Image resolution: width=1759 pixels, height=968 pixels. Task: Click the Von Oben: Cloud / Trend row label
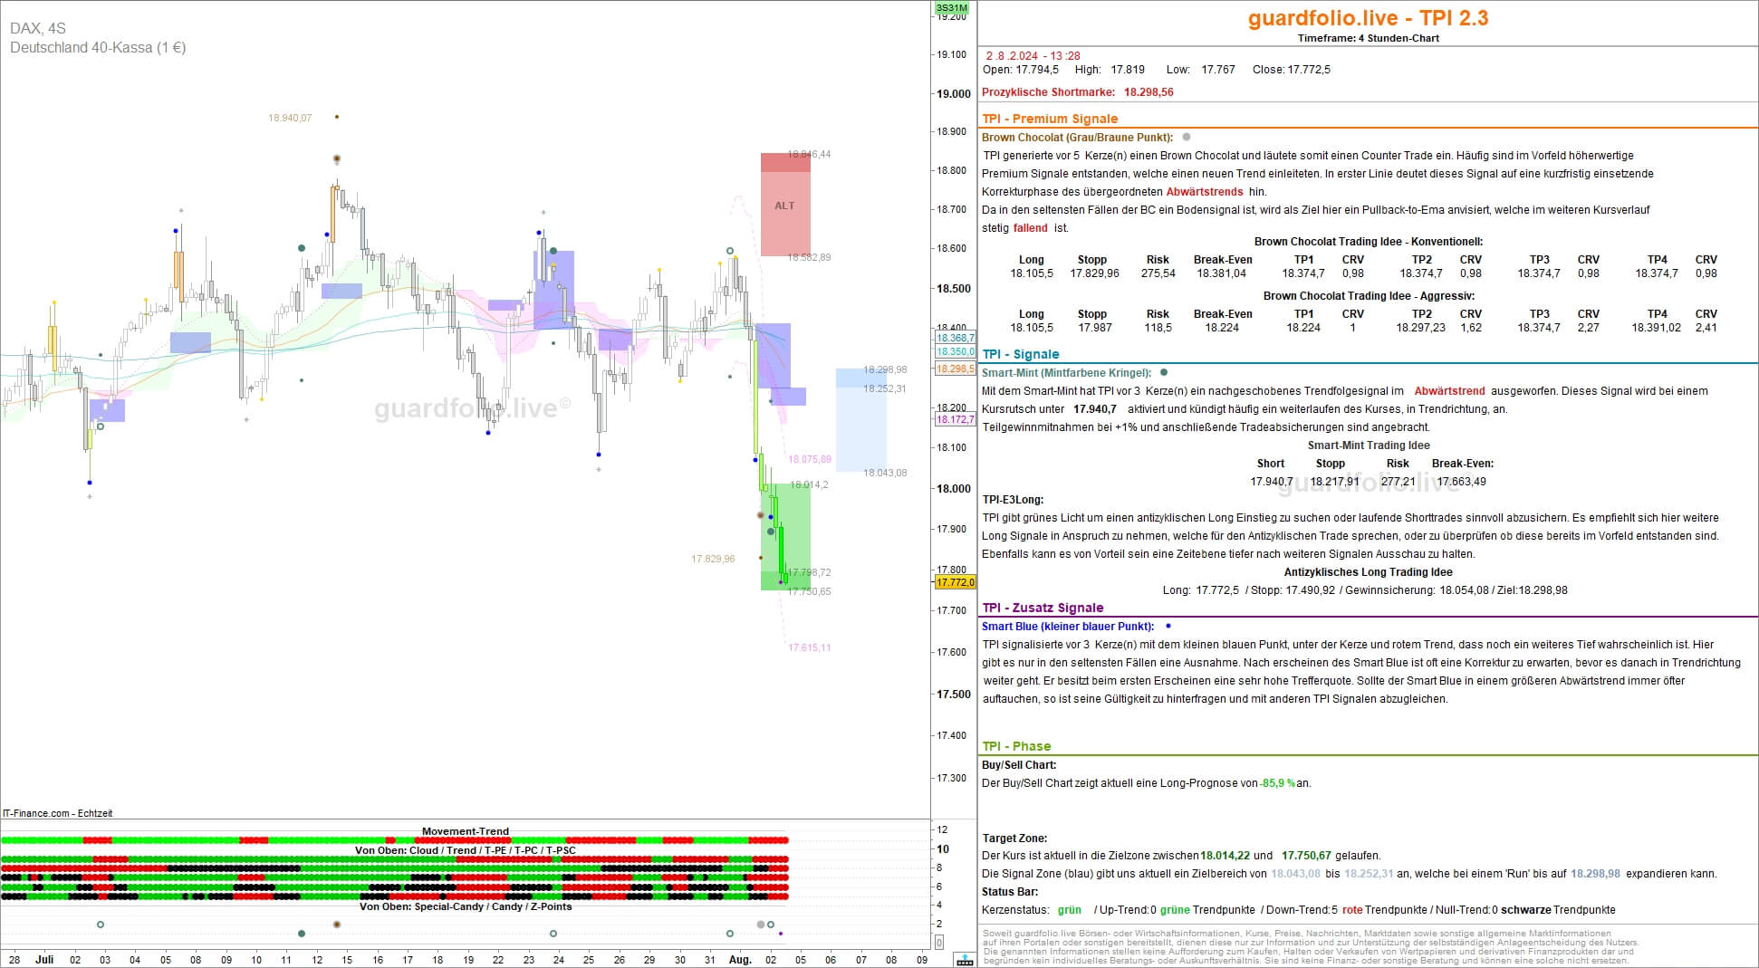tap(466, 849)
